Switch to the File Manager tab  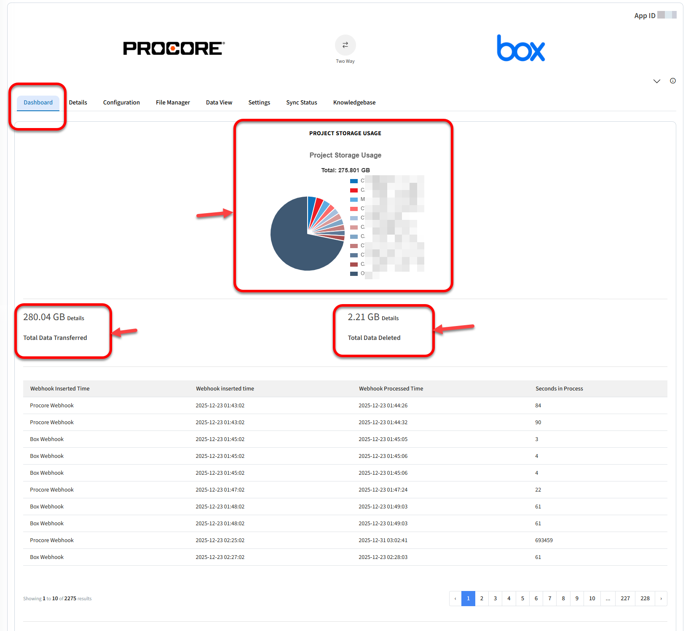tap(173, 102)
